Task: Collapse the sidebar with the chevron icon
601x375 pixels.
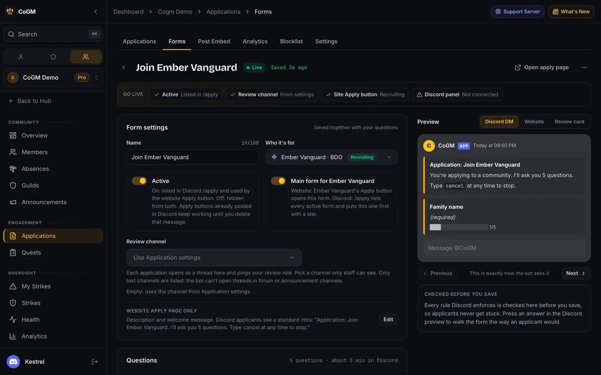Action: pyautogui.click(x=96, y=12)
